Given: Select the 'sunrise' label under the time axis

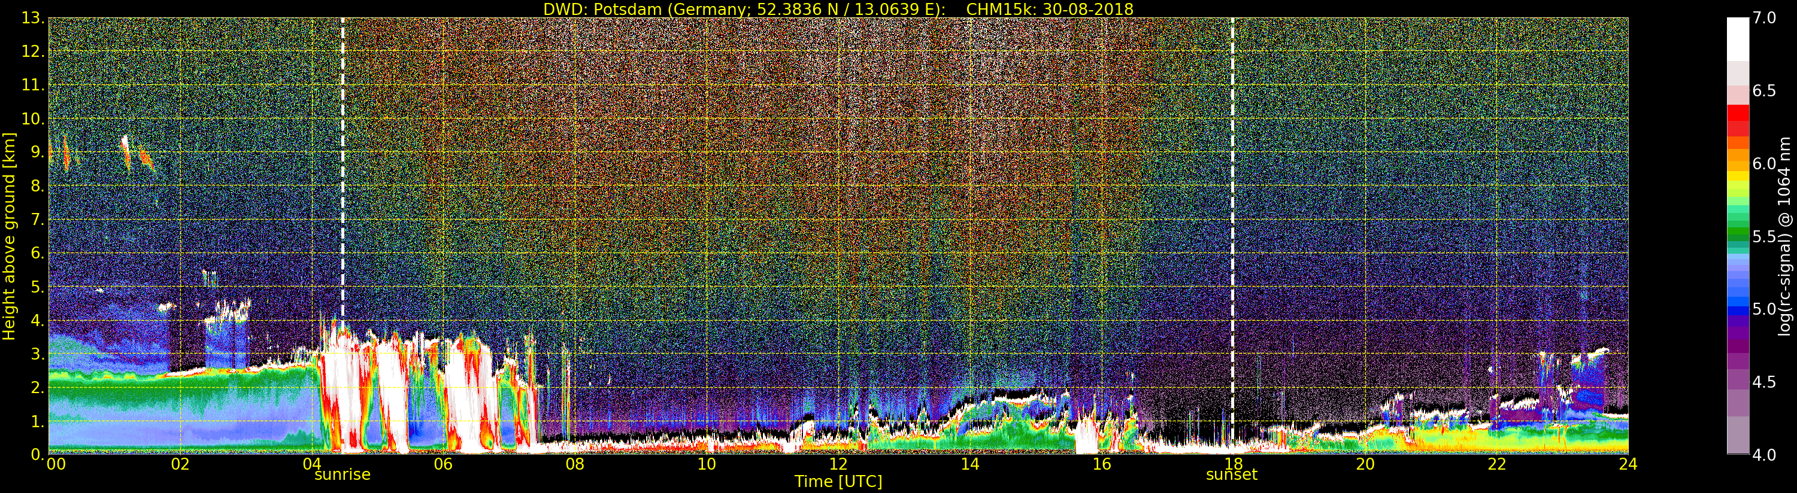Looking at the screenshot, I should pyautogui.click(x=343, y=475).
